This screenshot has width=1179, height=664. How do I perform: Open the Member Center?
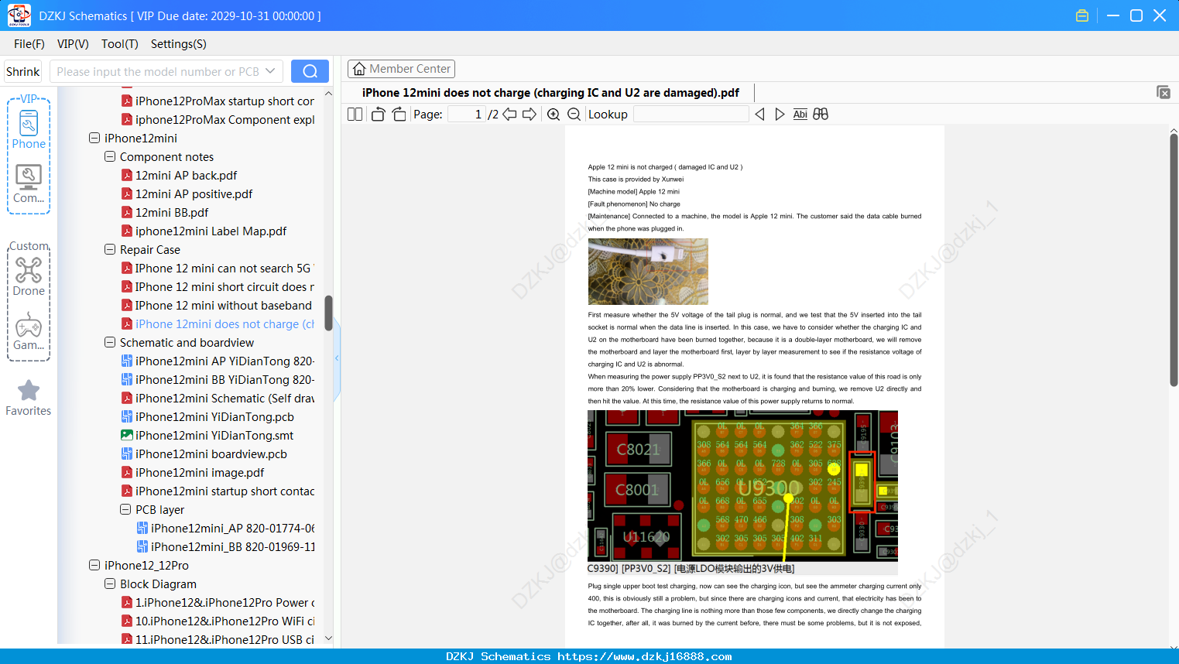pos(401,69)
